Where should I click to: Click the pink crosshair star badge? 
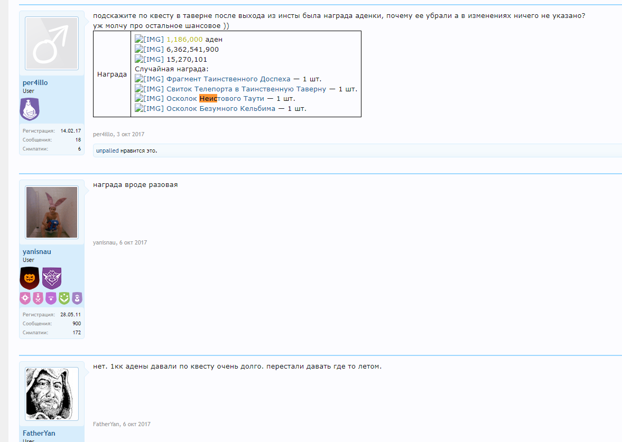(x=25, y=298)
